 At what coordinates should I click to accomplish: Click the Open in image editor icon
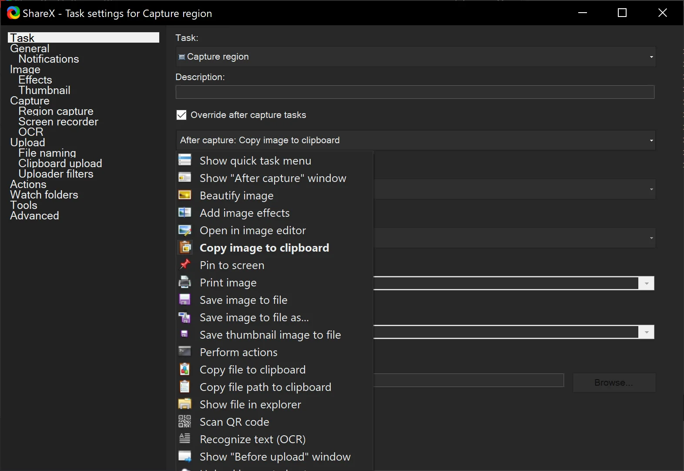point(185,230)
